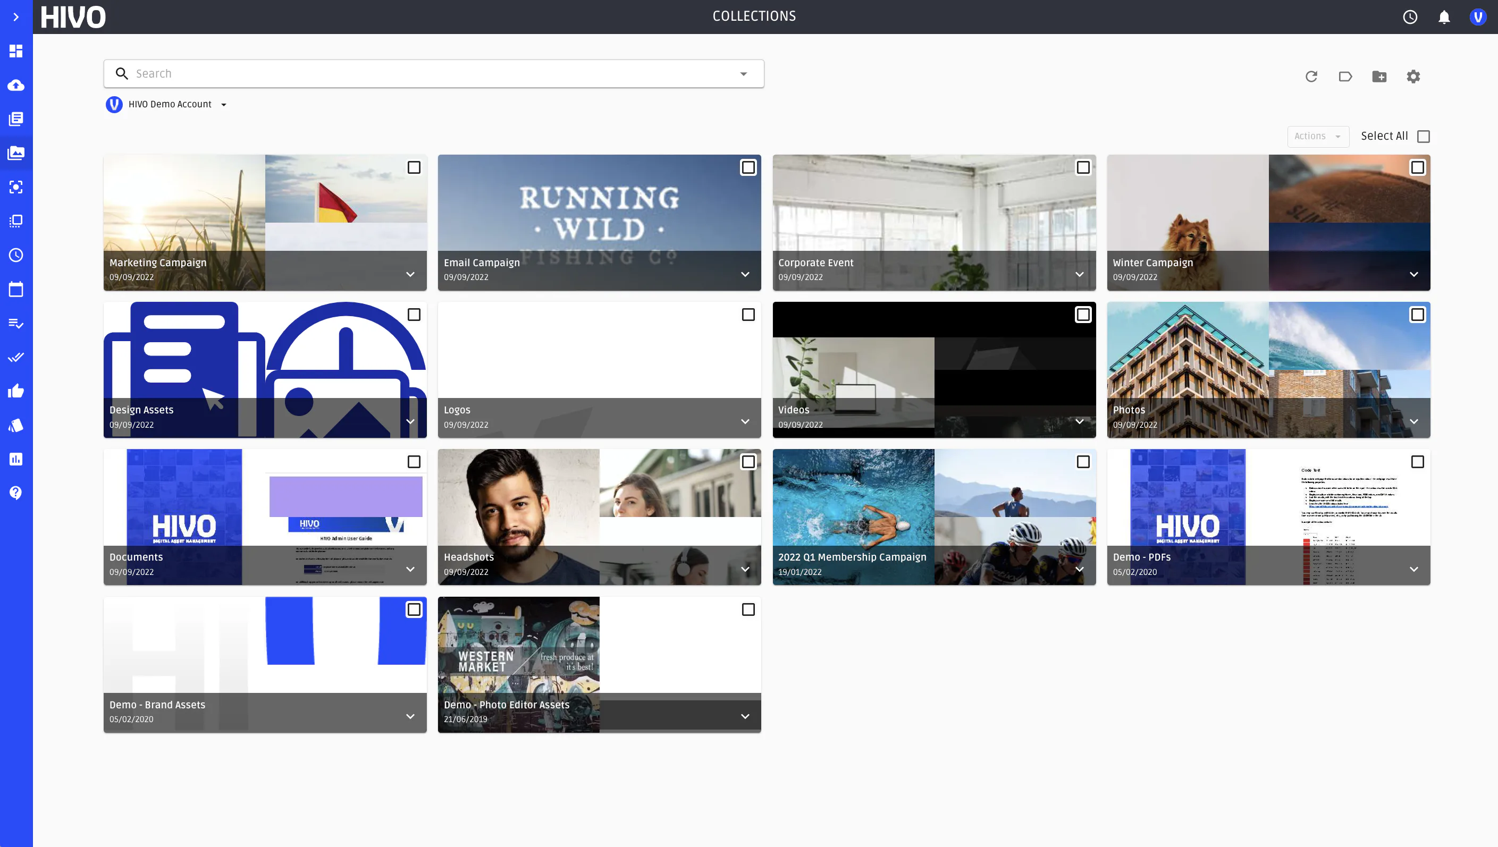Open the clock history icon in the top bar

pyautogui.click(x=1410, y=17)
